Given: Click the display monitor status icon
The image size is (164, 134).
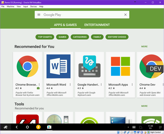Looking at the screenshot, I should [x=135, y=132].
